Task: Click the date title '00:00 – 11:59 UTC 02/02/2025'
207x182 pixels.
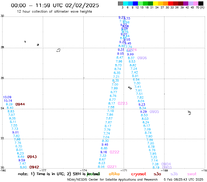Action: coord(55,5)
